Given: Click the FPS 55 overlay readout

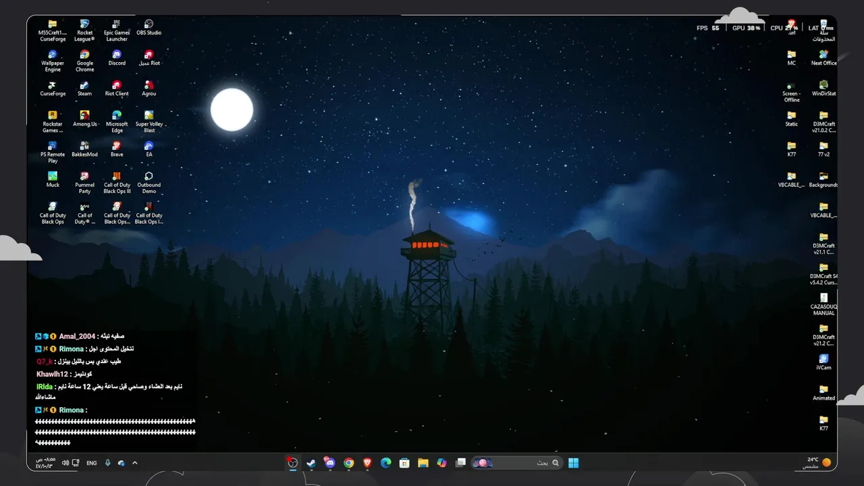Looking at the screenshot, I should (708, 28).
